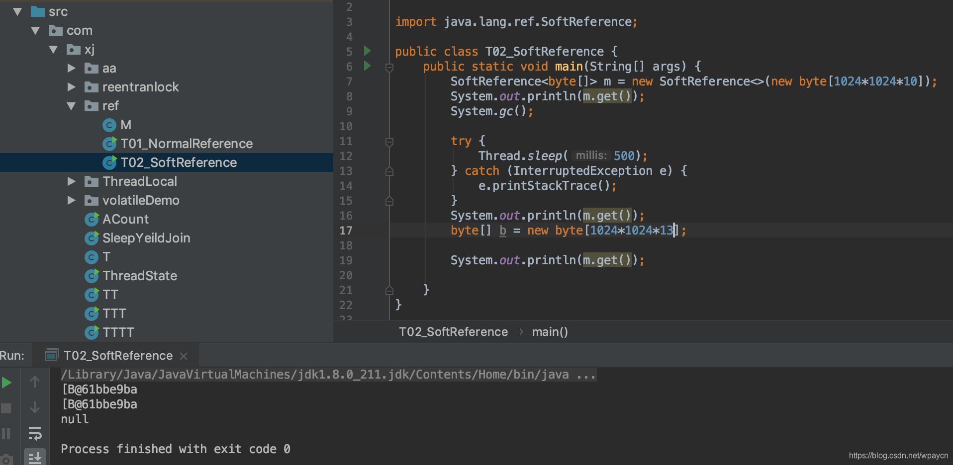The height and width of the screenshot is (465, 953).
Task: Click the up arrow in Run panel
Action: (35, 382)
